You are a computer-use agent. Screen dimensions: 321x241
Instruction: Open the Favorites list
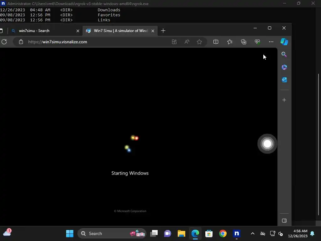coord(230,42)
